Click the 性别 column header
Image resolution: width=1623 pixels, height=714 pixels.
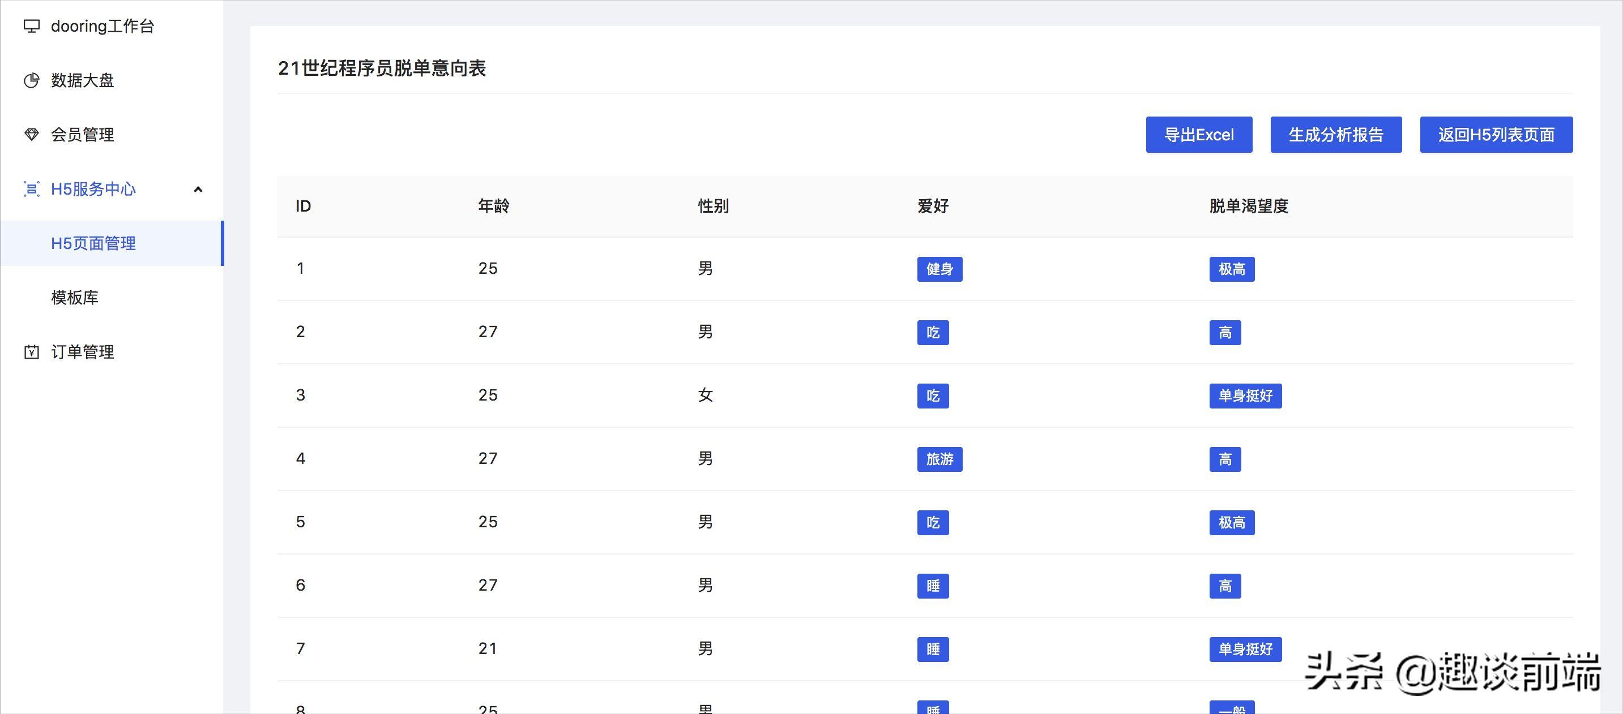tap(713, 206)
